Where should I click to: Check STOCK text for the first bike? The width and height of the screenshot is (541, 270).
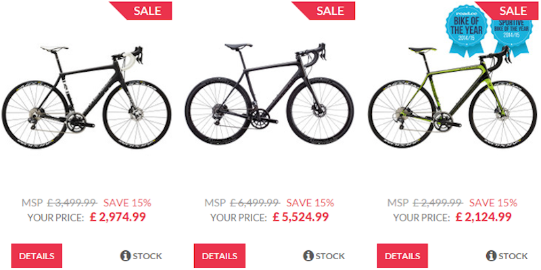click(147, 256)
